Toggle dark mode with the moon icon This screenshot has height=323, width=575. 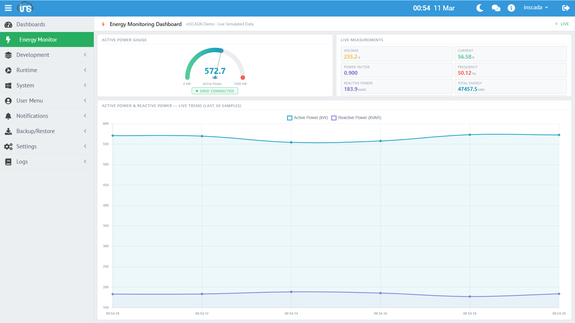tap(479, 8)
